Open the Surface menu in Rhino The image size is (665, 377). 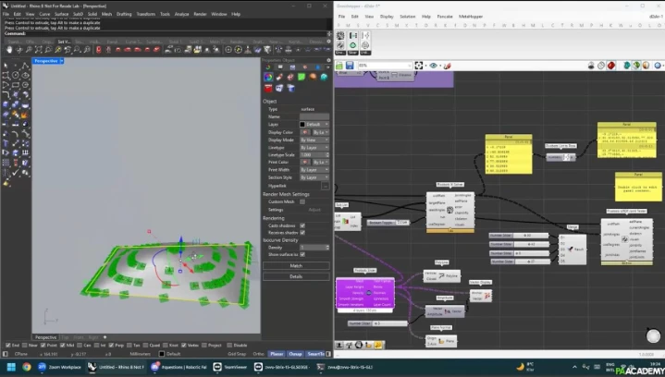coord(61,15)
